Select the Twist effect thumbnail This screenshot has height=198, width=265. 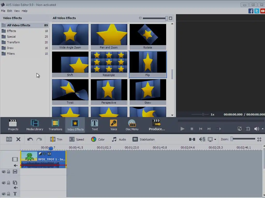click(70, 92)
